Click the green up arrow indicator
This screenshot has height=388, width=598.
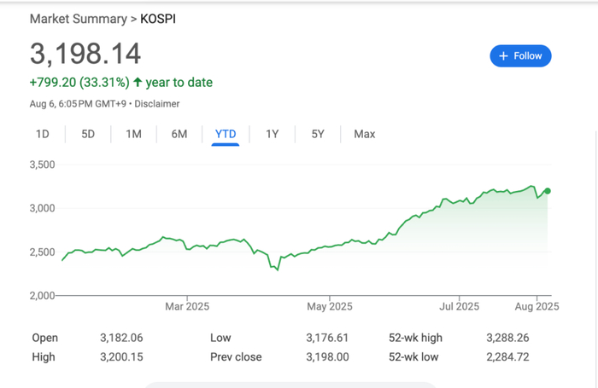tap(138, 83)
